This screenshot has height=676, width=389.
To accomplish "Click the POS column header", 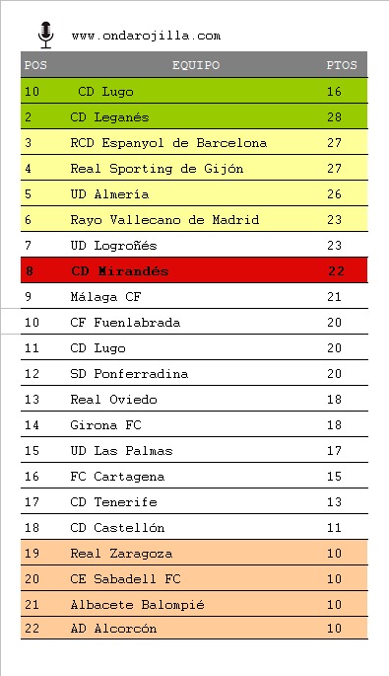I will 35,65.
